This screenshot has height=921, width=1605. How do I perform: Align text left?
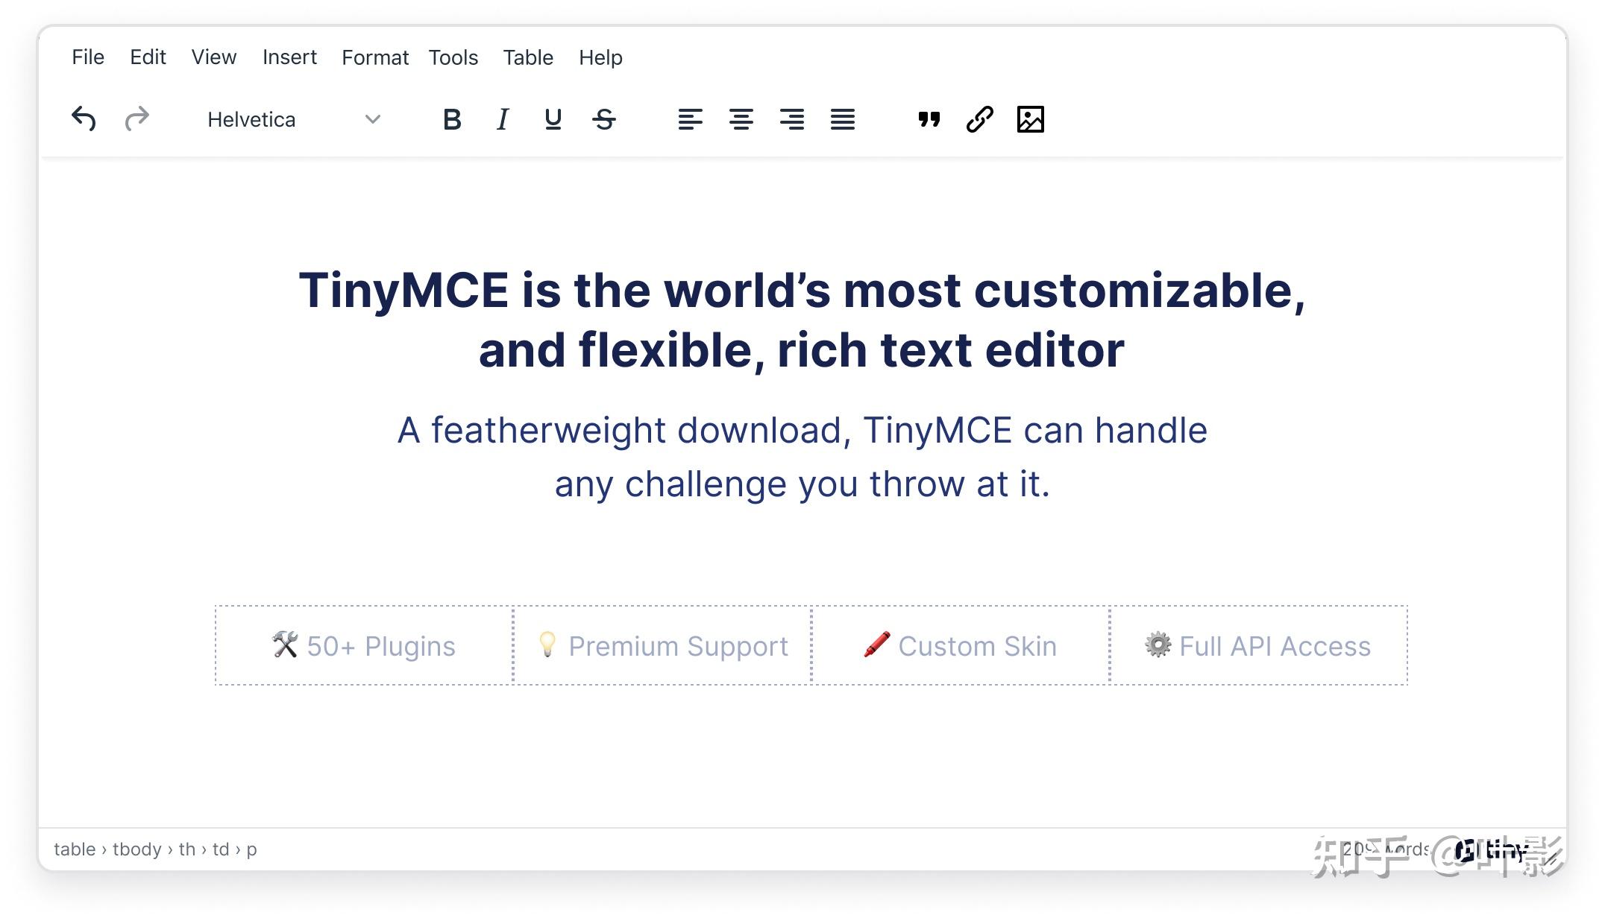click(690, 119)
